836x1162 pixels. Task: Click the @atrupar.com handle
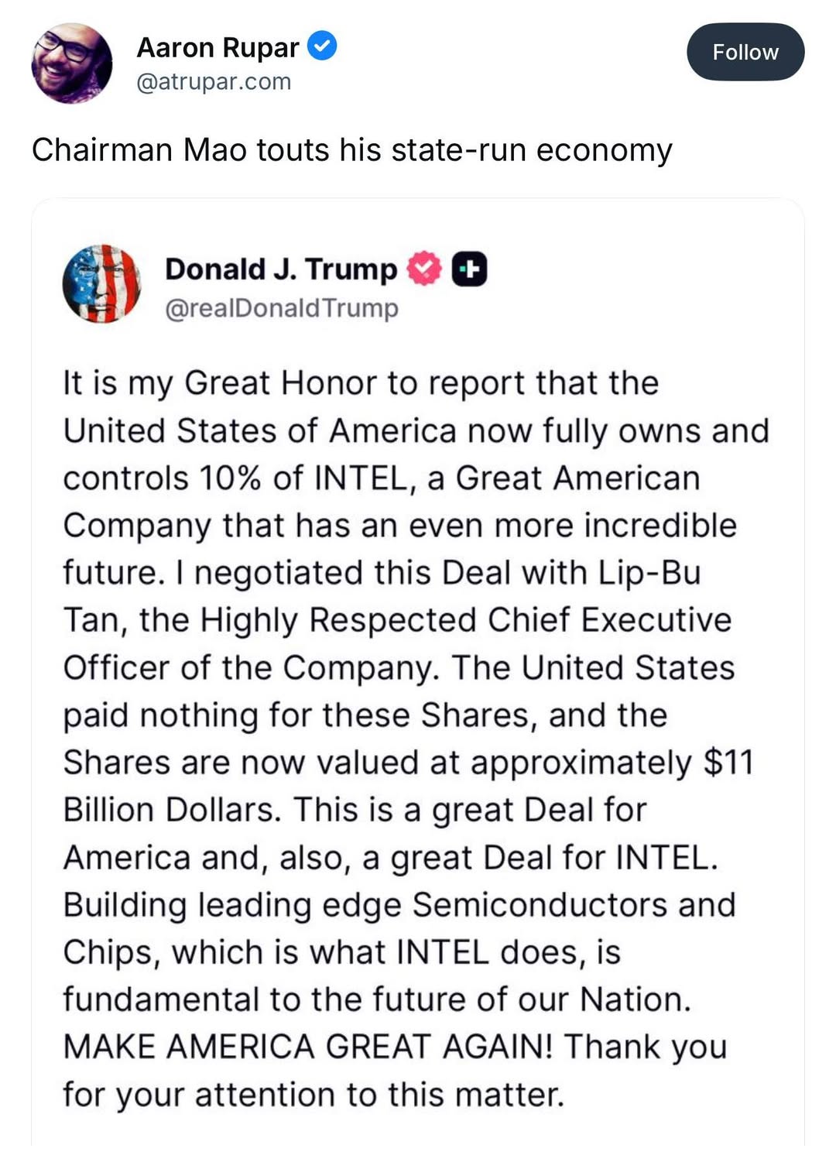pyautogui.click(x=214, y=81)
